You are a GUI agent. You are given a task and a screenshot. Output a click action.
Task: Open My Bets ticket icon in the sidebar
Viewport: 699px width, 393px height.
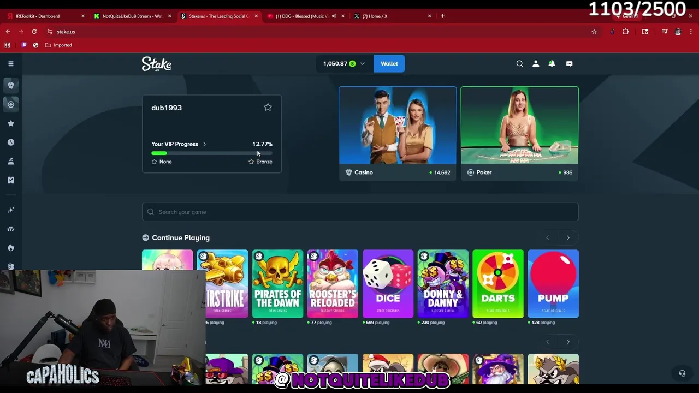[x=10, y=180]
